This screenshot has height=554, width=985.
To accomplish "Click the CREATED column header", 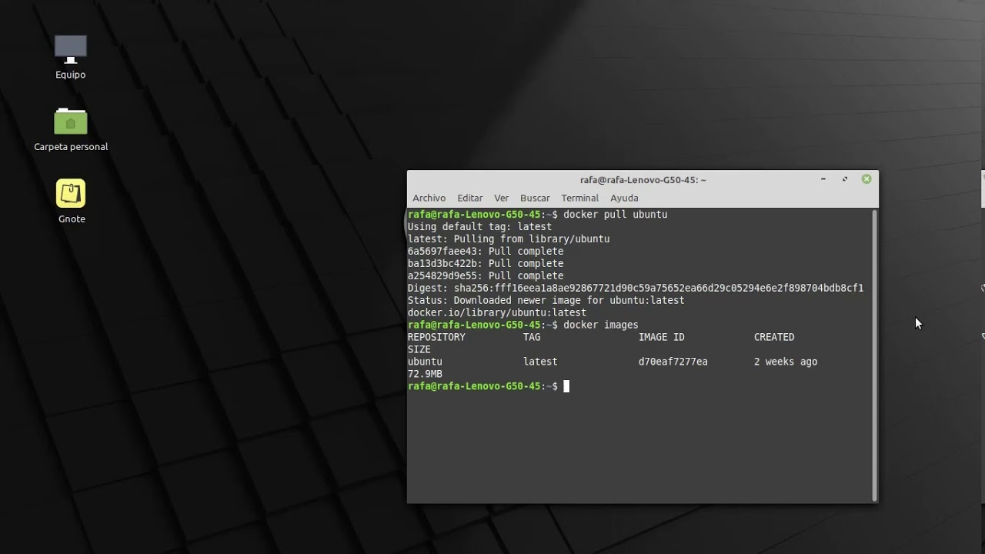I will click(774, 338).
